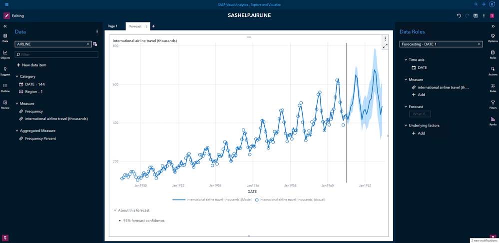This screenshot has width=499, height=243.
Task: Open the Filters pane icon
Action: [493, 104]
